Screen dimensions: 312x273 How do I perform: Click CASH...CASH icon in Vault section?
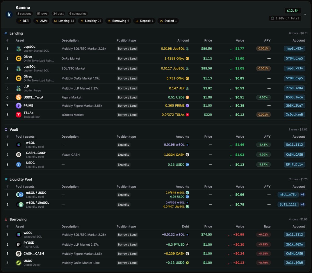19,155
